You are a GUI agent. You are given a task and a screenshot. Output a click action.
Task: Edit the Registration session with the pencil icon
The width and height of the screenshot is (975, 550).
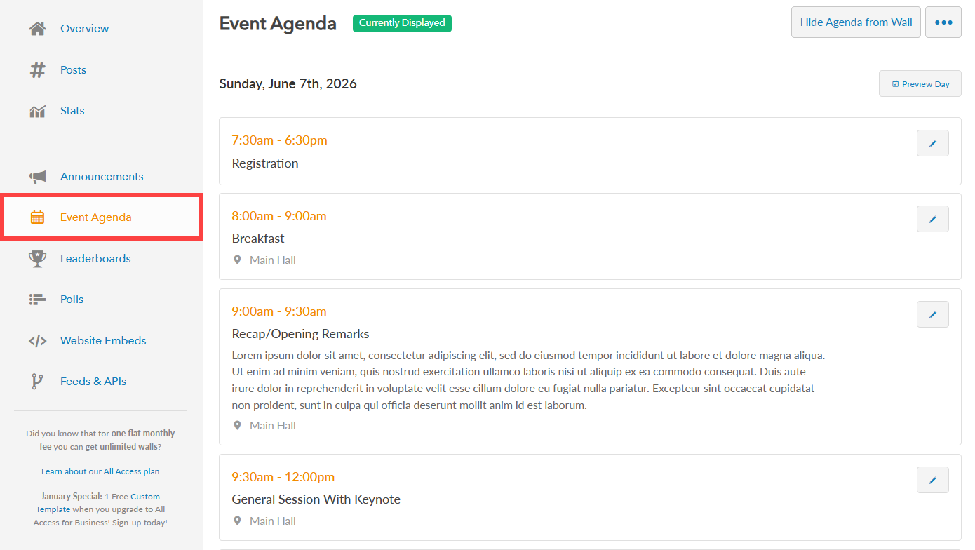click(x=932, y=143)
